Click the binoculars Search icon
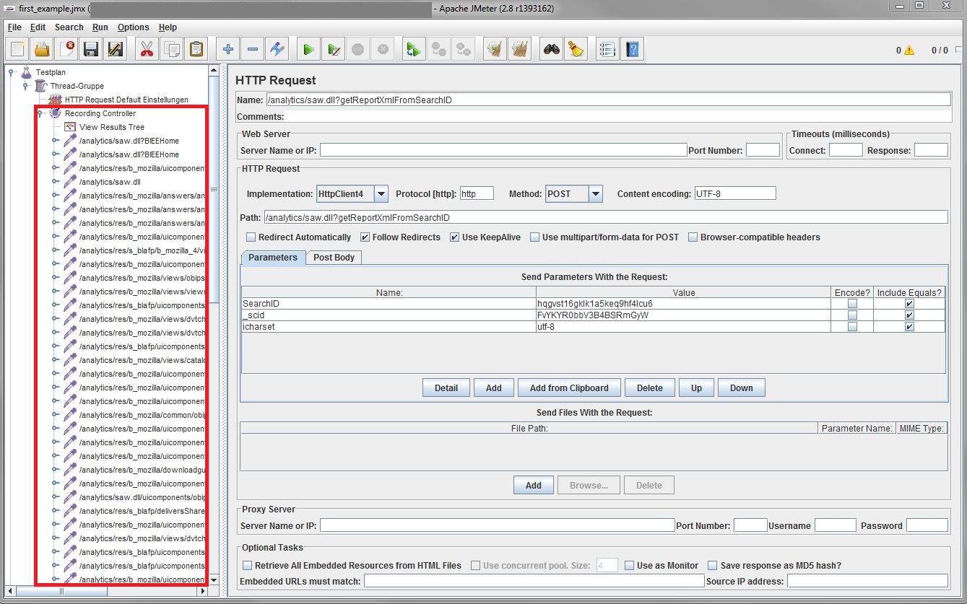The width and height of the screenshot is (967, 604). pyautogui.click(x=552, y=50)
